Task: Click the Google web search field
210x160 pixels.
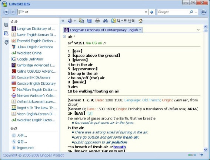Action: (x=173, y=12)
